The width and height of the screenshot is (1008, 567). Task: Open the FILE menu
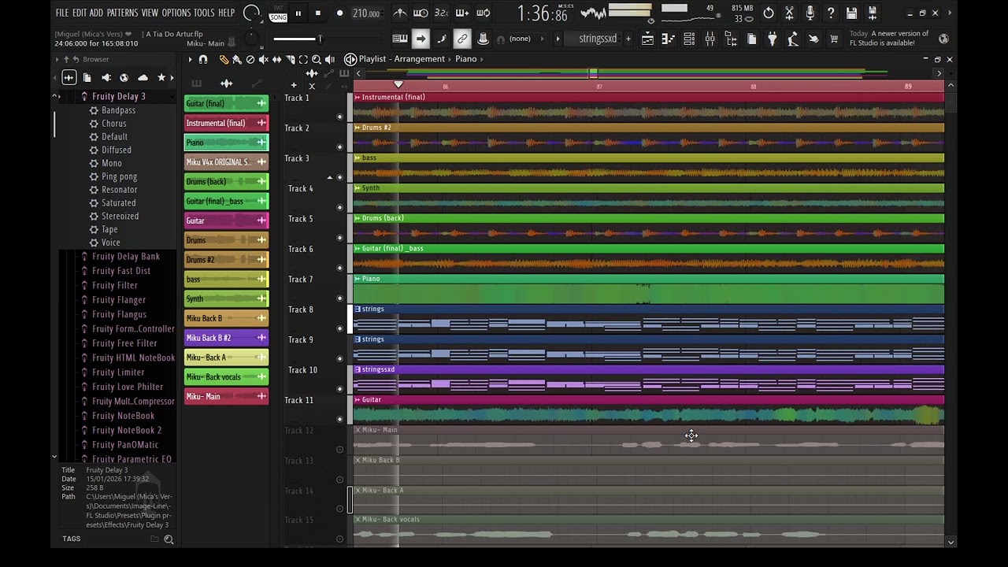(62, 13)
